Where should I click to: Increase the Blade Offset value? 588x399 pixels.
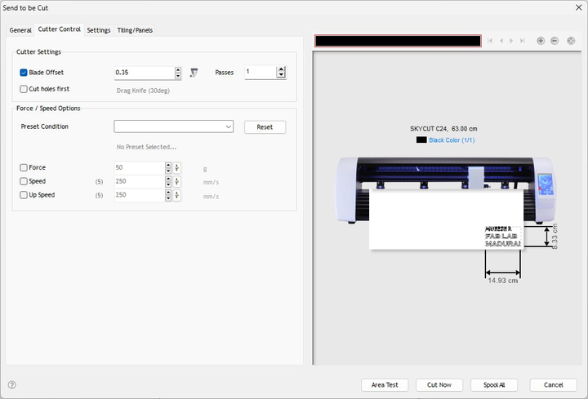(178, 69)
